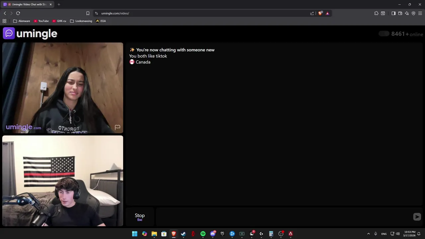Image resolution: width=425 pixels, height=239 pixels.
Task: Toggle the browser sidebar panel
Action: [x=393, y=13]
